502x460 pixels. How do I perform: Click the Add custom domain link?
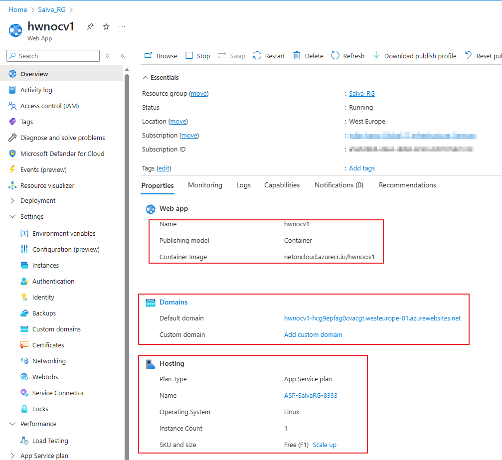click(313, 334)
